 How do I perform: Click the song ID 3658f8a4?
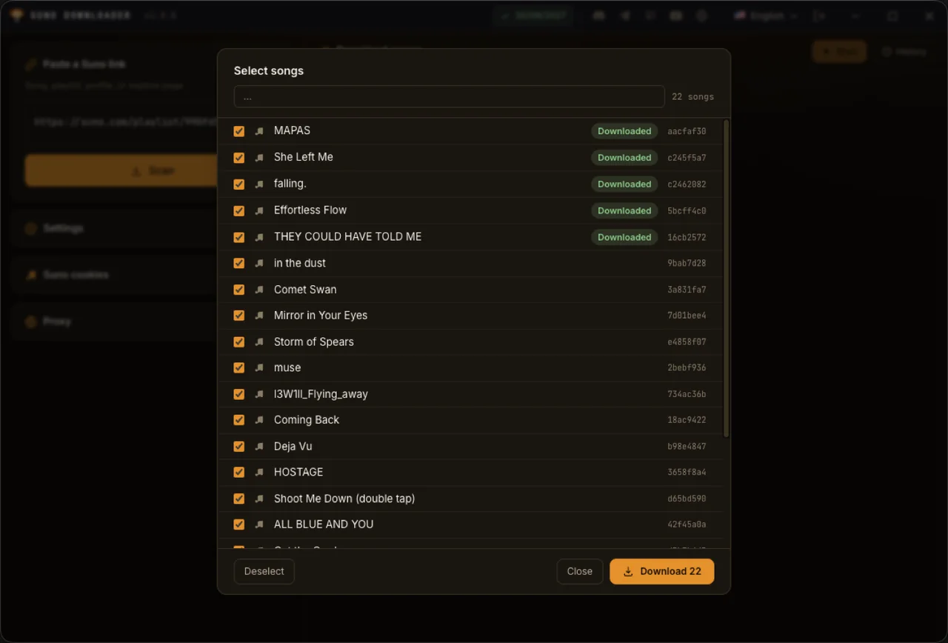[x=687, y=473]
